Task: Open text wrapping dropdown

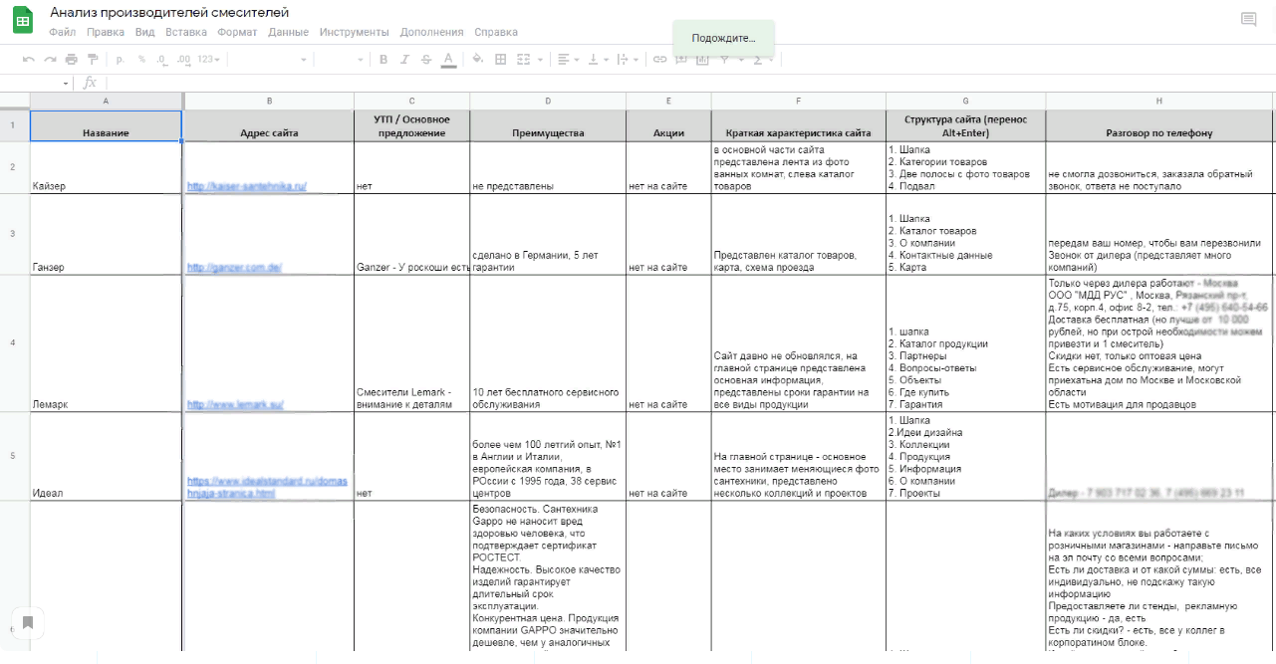Action: 628,60
